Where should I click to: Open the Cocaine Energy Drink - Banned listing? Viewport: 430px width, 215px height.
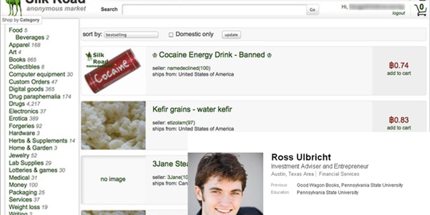pos(212,55)
